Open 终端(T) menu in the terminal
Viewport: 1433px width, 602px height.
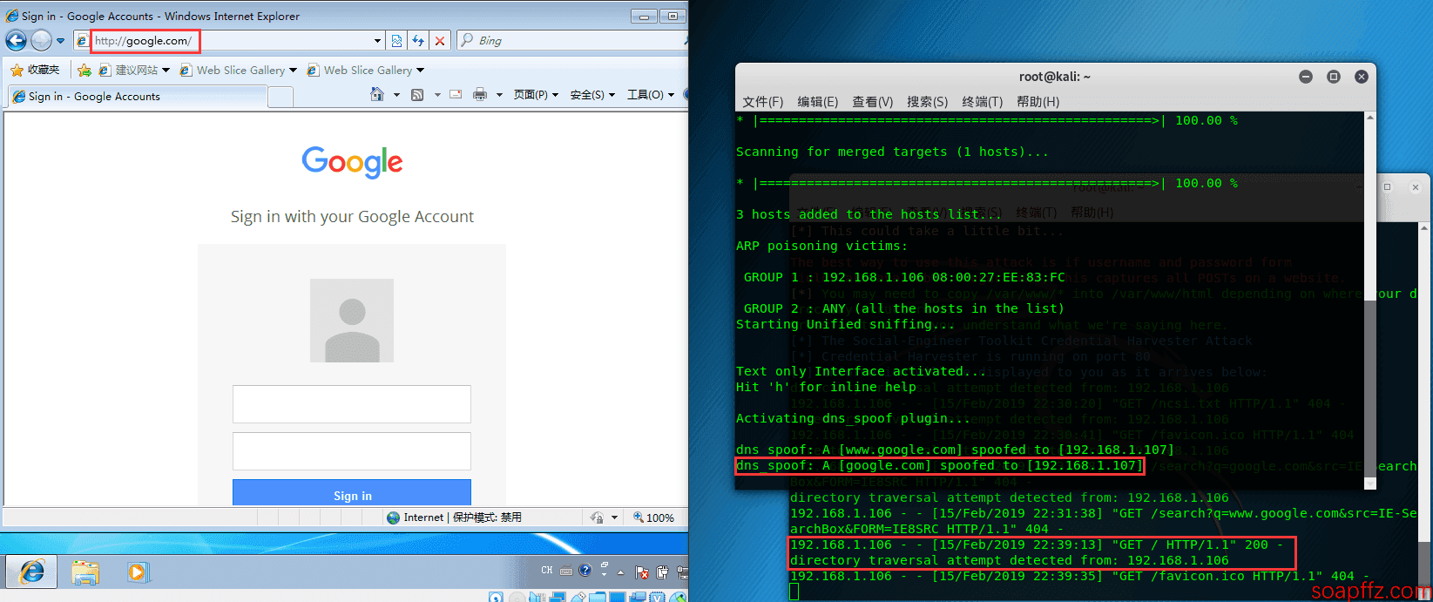[983, 102]
